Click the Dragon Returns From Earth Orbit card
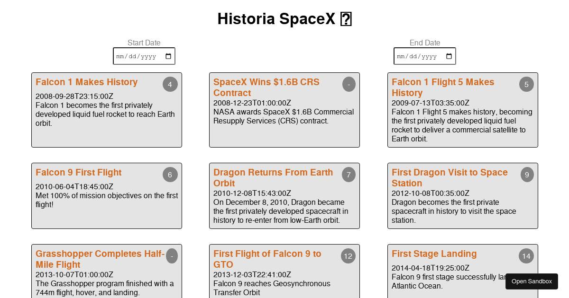This screenshot has height=298, width=569. click(284, 196)
